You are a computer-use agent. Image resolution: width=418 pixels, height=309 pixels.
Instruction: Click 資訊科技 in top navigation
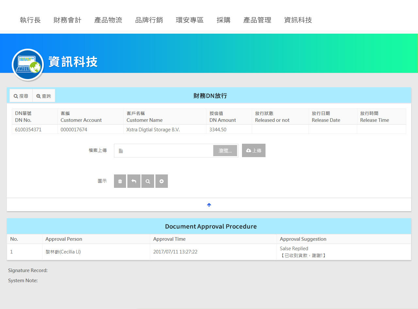tap(298, 20)
